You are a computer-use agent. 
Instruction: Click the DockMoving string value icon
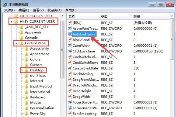click(70, 74)
